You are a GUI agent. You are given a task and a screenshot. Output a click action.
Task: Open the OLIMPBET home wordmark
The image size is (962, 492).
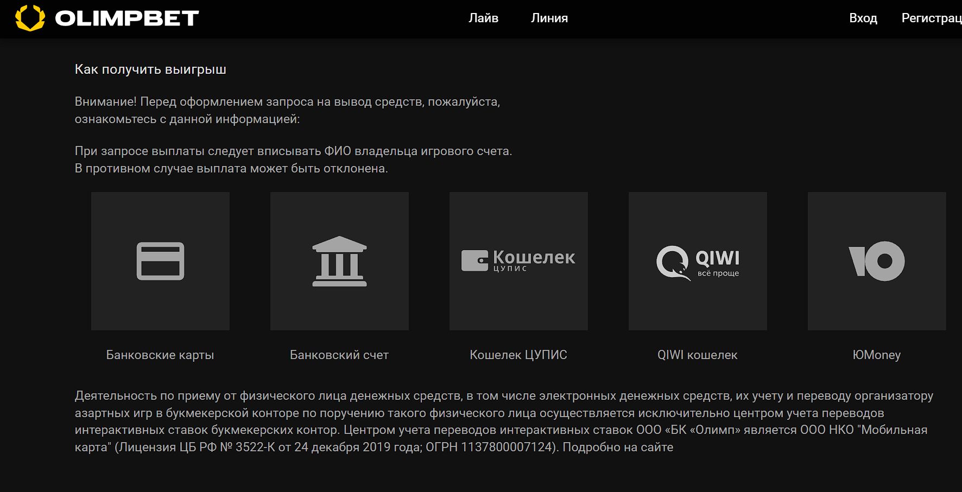(x=127, y=18)
